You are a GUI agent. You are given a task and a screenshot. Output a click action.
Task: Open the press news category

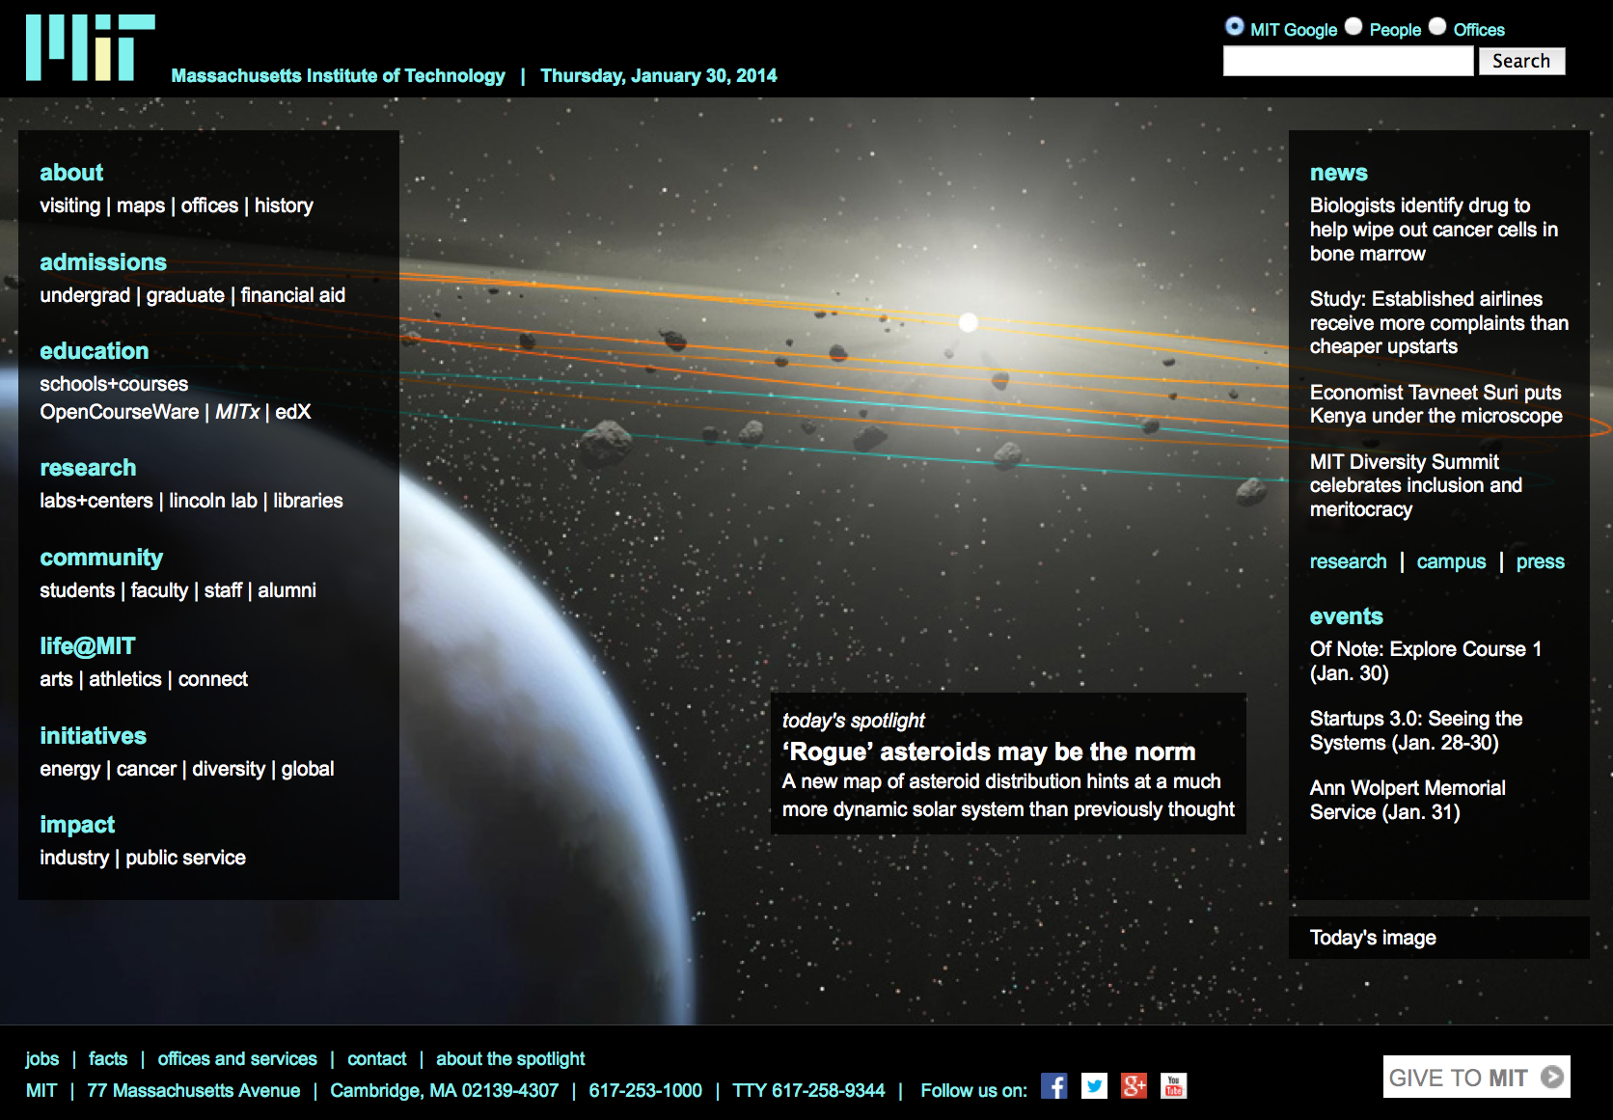click(1540, 561)
